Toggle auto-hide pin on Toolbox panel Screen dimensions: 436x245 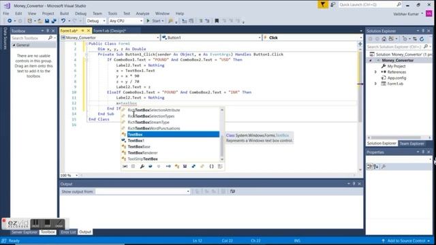click(48, 31)
